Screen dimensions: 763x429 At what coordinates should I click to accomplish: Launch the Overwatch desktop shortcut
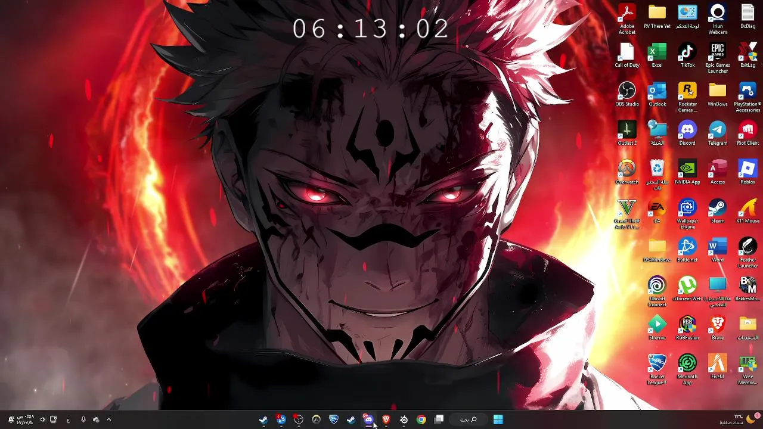tap(626, 172)
